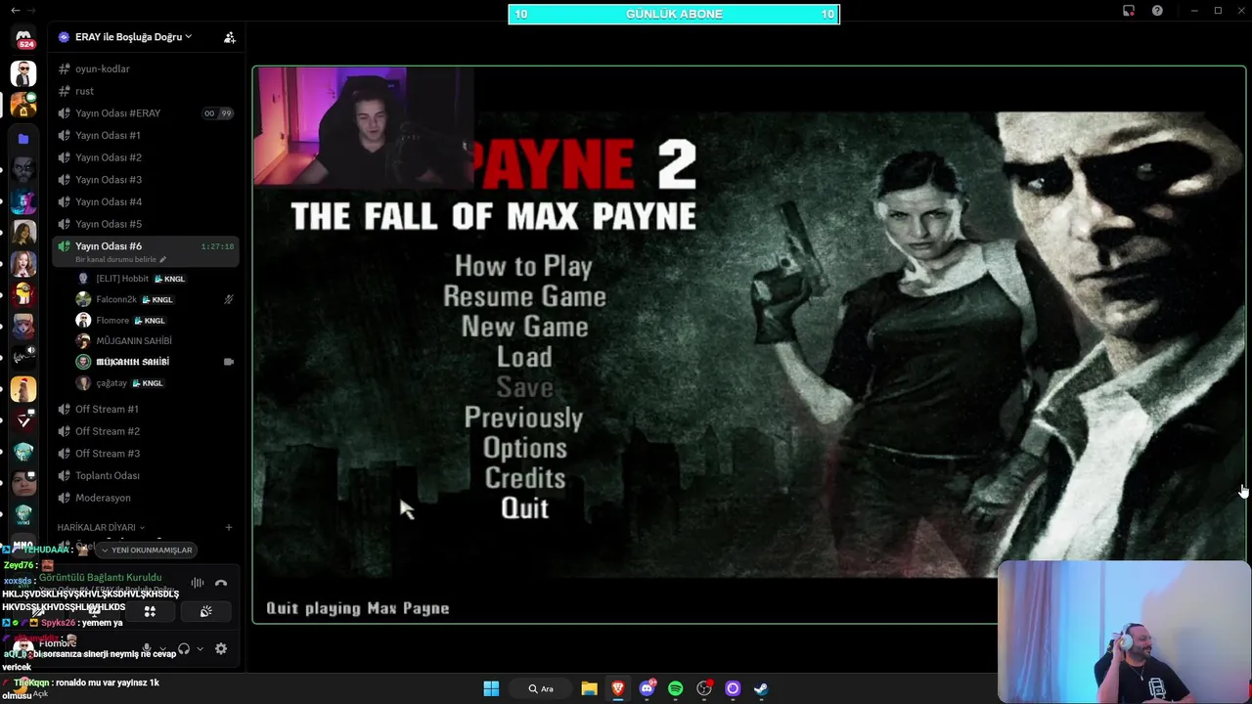Edit channel status pencil under Yayın Odası #6
The width and height of the screenshot is (1252, 704).
[163, 260]
